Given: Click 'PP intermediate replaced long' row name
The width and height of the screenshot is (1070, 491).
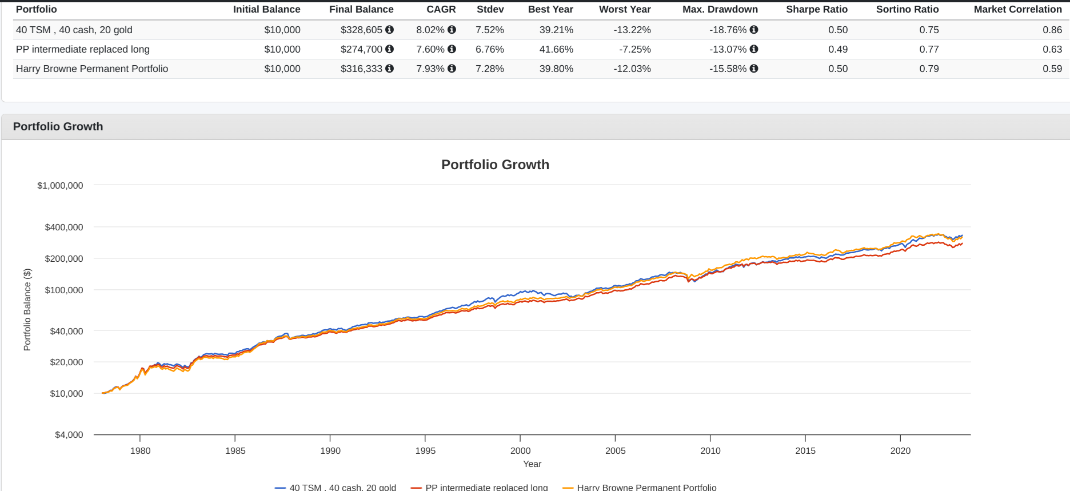Looking at the screenshot, I should 83,49.
